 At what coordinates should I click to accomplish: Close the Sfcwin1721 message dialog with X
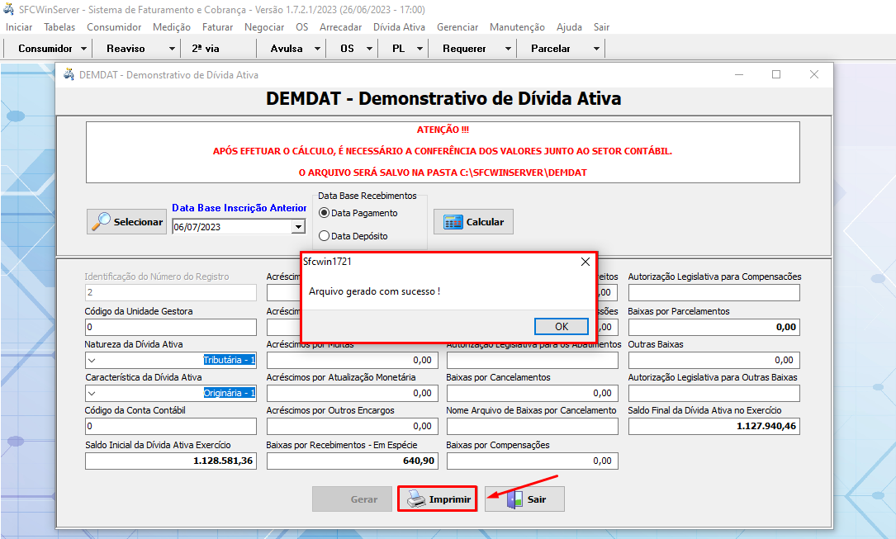pos(585,261)
